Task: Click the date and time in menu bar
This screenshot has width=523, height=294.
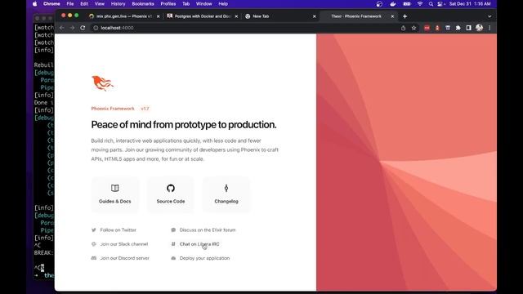Action: click(x=470, y=4)
